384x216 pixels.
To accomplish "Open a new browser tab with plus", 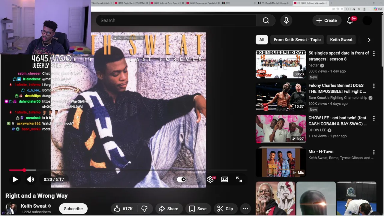I will [331, 3].
